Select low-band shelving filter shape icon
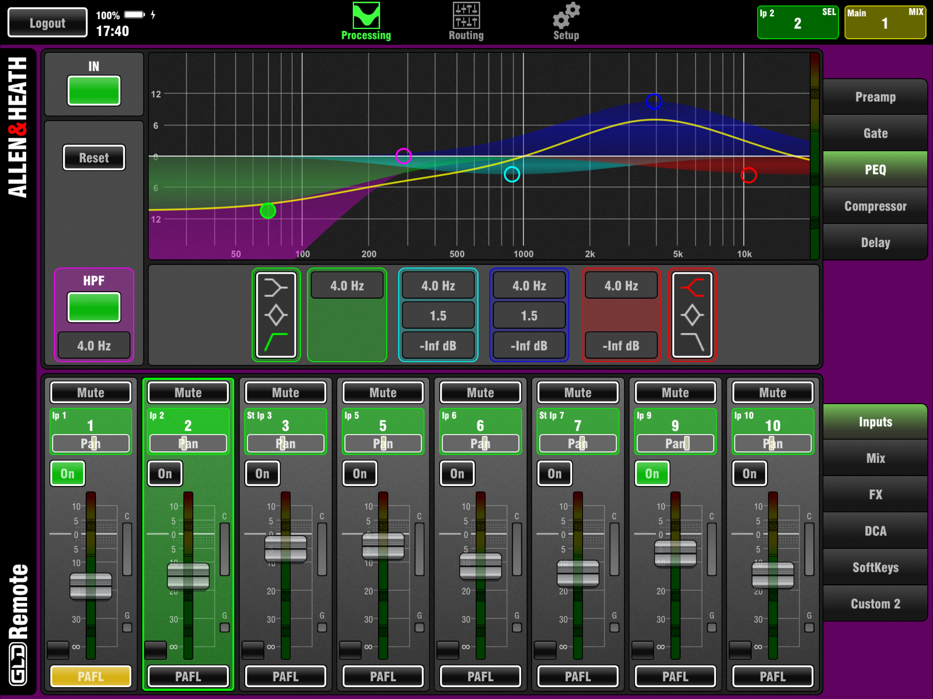 coord(276,288)
